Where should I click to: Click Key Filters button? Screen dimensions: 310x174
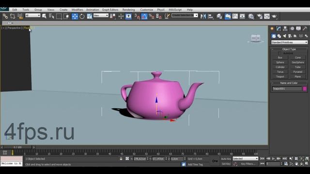click(x=248, y=164)
